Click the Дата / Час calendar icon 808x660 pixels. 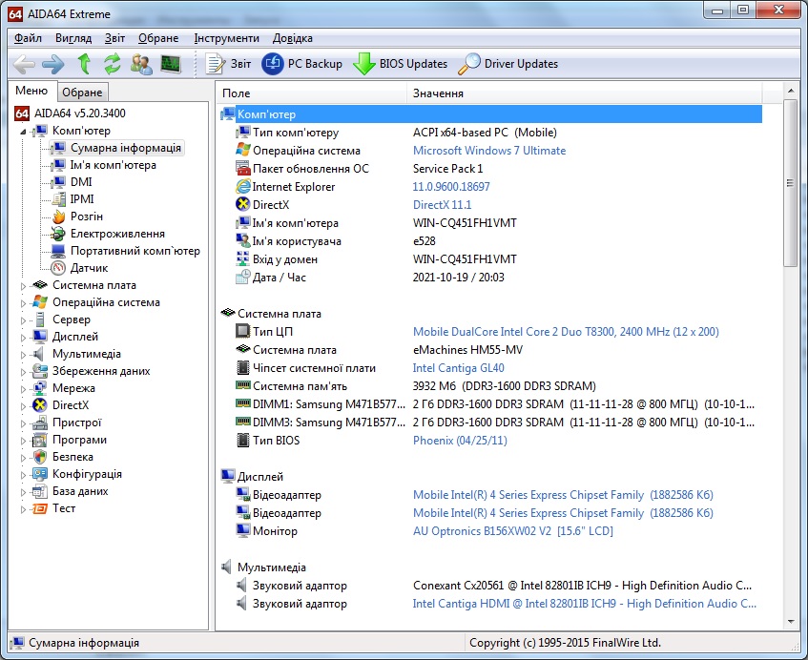(x=242, y=278)
